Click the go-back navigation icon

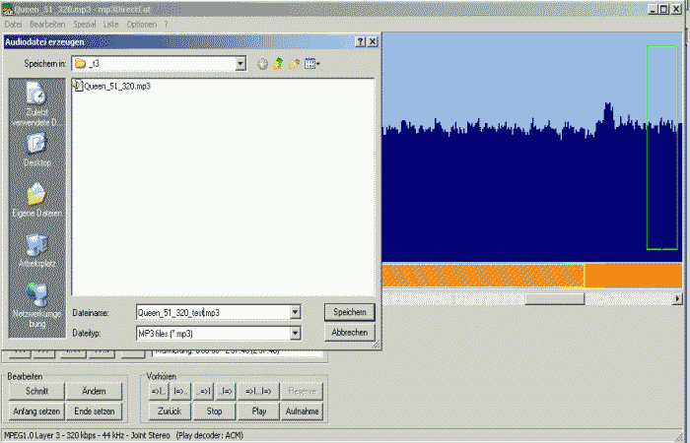[262, 64]
